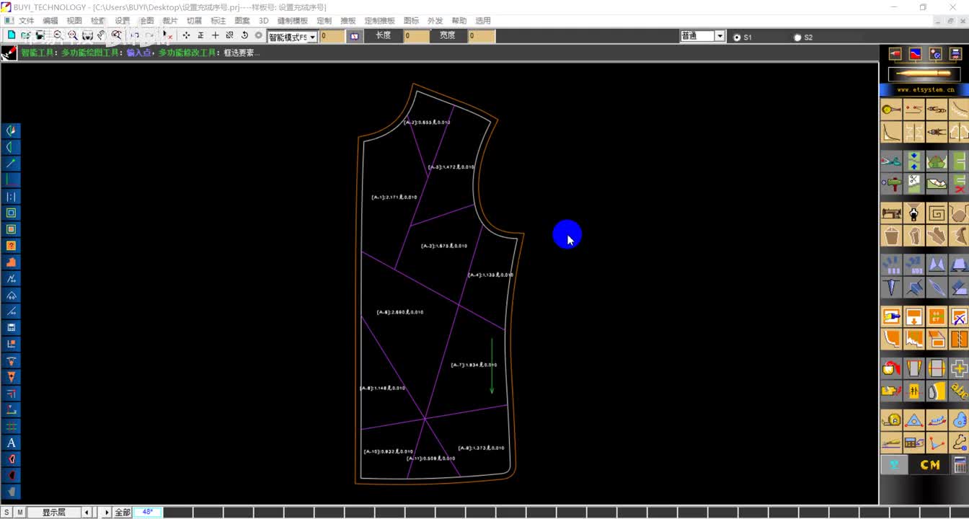
Task: Select the S1 radio button
Action: click(737, 37)
